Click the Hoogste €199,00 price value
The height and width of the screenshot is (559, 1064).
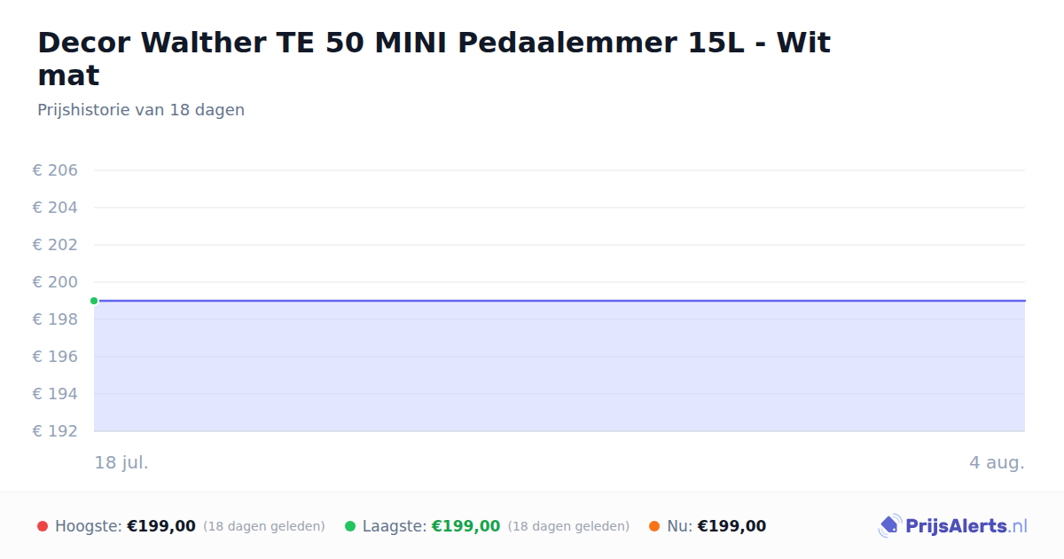161,526
